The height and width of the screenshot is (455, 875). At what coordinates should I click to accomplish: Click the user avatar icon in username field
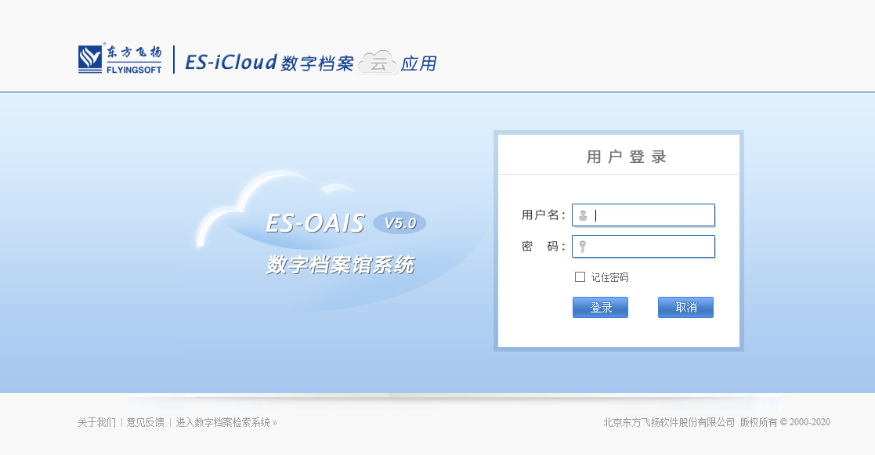[x=583, y=215]
